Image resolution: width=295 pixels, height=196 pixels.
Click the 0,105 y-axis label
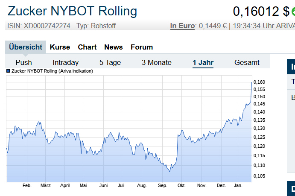pyautogui.click(x=259, y=176)
